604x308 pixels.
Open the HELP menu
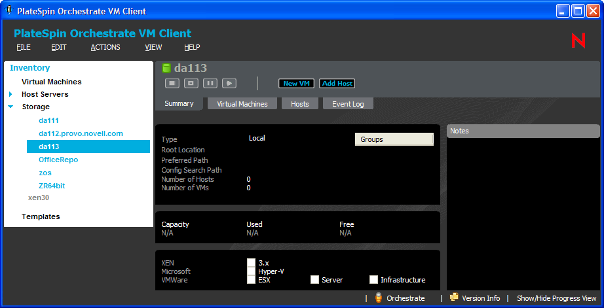click(x=192, y=47)
